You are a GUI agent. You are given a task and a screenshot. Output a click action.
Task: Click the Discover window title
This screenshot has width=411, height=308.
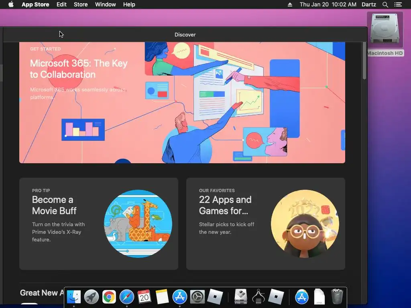pyautogui.click(x=185, y=34)
